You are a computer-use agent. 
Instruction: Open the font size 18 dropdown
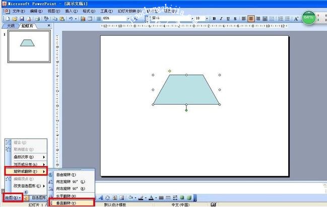[x=207, y=19]
